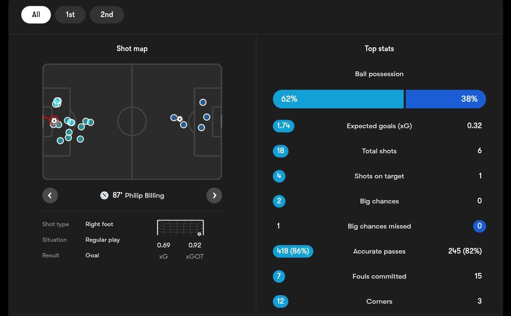Click the ball icon in goal frame diagram

[x=200, y=234]
